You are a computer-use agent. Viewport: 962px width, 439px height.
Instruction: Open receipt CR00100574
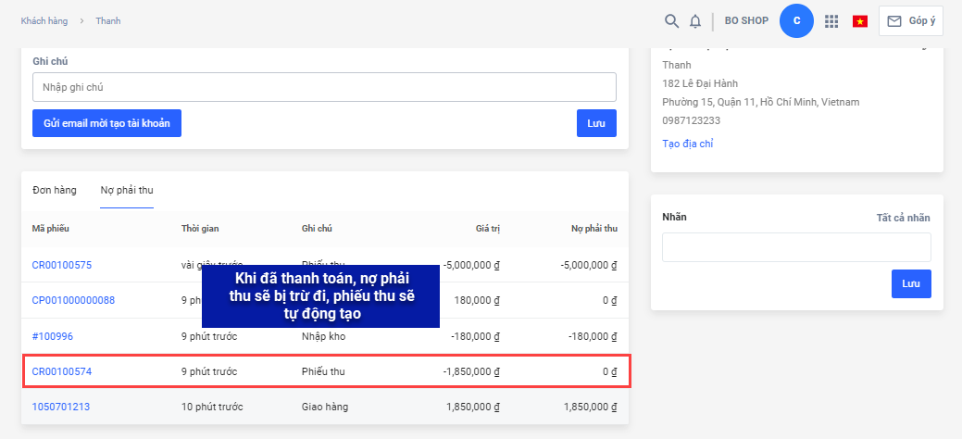tap(62, 371)
